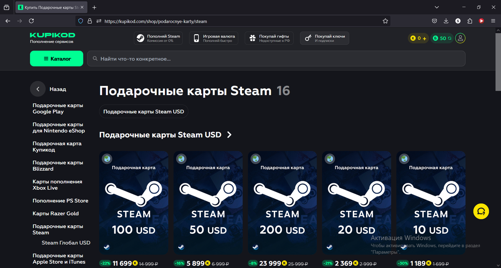This screenshot has height=268, width=501.
Task: Open Подарочные карты для Nintendo eShop
Action: (58, 128)
